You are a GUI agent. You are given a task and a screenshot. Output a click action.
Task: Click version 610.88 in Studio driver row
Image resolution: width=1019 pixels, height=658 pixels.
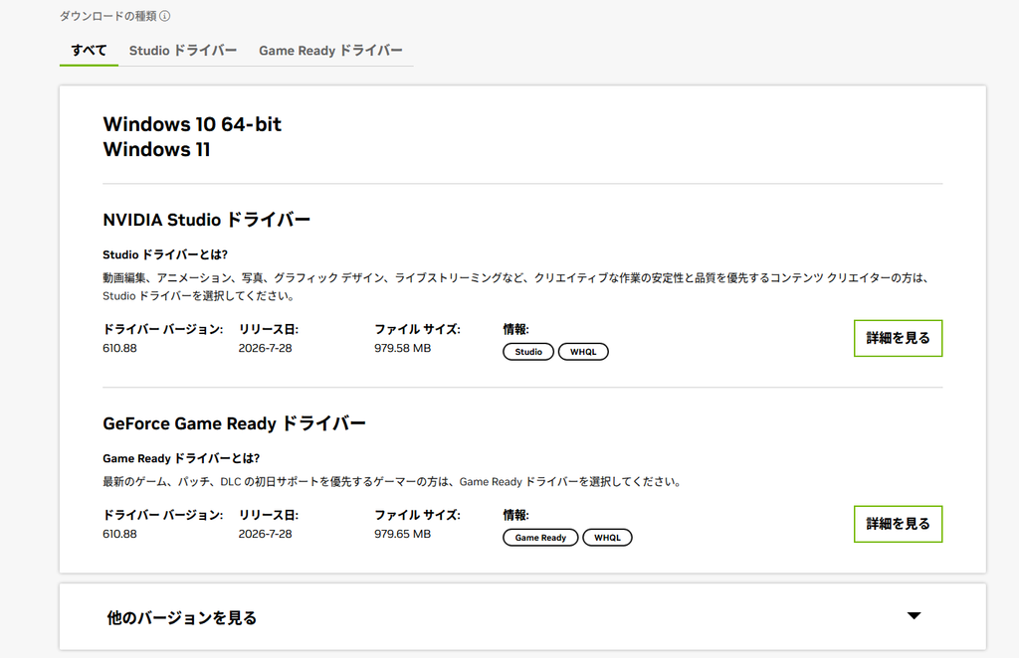[119, 348]
